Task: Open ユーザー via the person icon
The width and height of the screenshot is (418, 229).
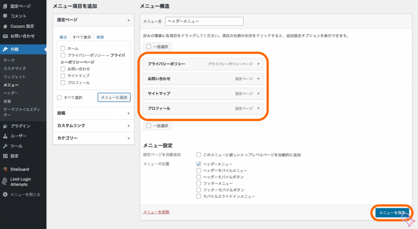Action: (x=5, y=136)
